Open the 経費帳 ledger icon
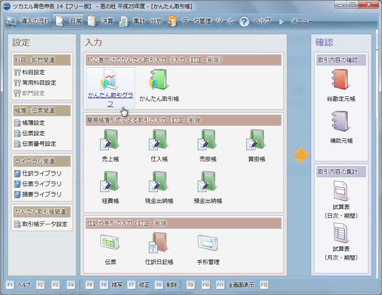The image size is (382, 295). point(109,182)
